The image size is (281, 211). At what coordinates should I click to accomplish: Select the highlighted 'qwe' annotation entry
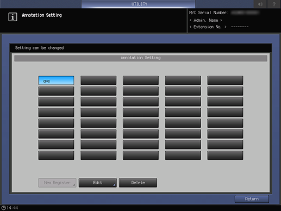coord(56,80)
